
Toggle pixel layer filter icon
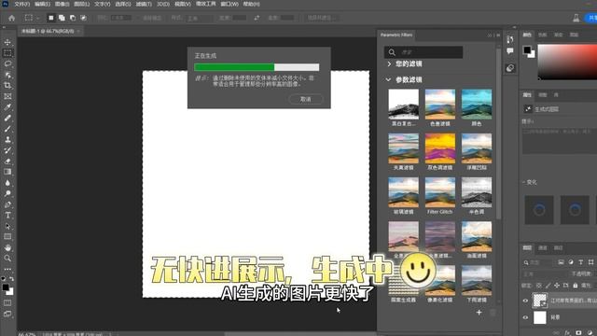click(561, 262)
